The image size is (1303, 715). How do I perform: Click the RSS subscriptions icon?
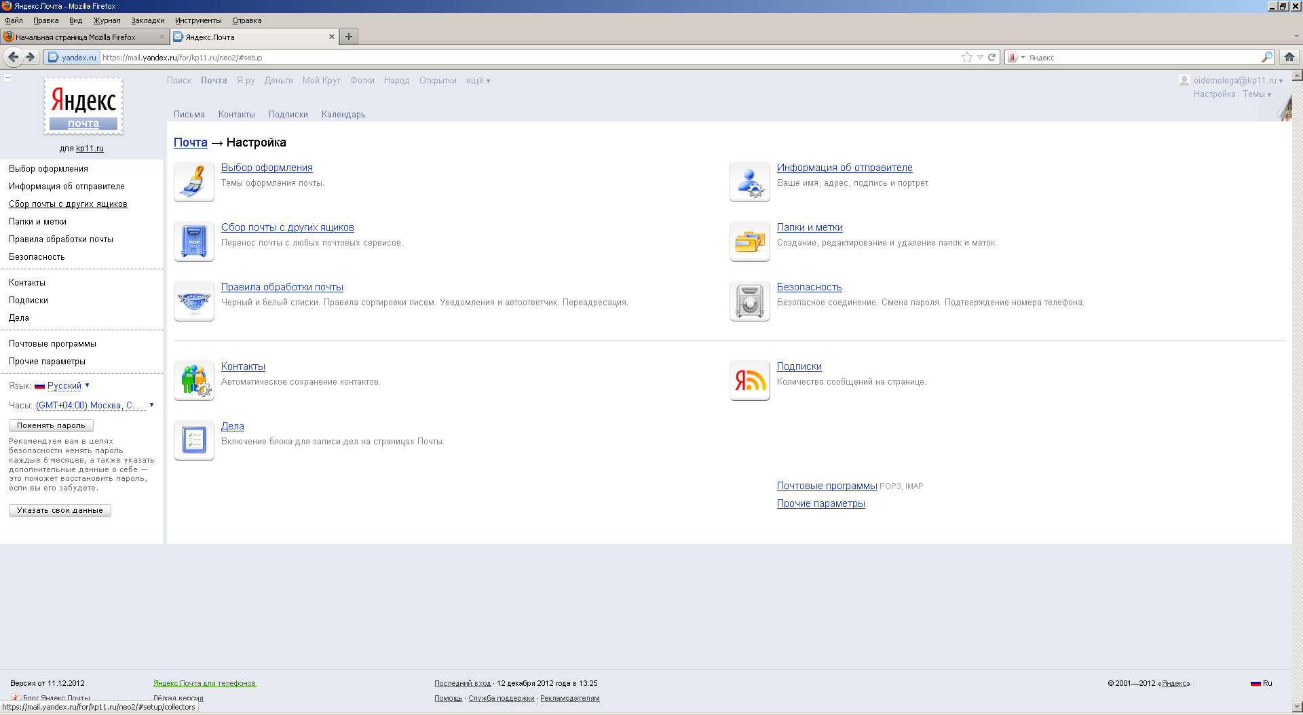coord(750,381)
